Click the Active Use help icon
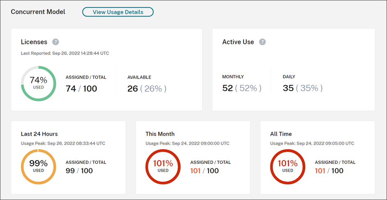The height and width of the screenshot is (200, 387). (262, 42)
